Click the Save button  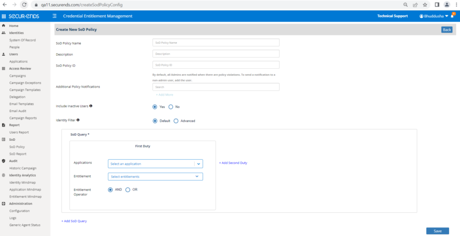[438, 231]
